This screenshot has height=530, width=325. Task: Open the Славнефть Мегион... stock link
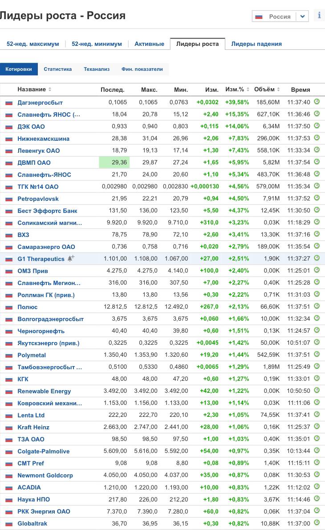coord(49,283)
